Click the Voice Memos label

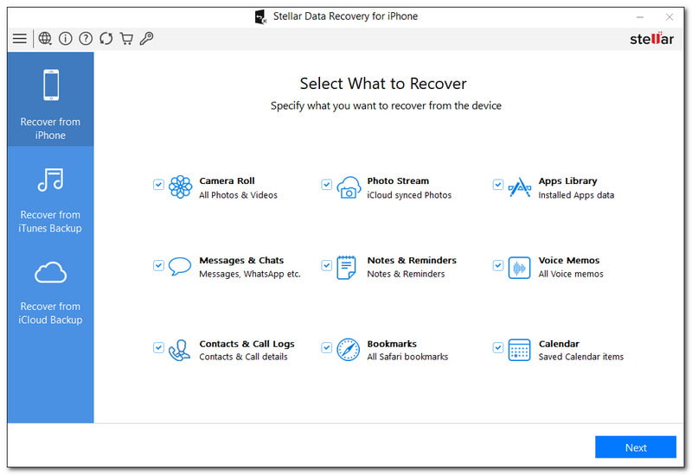click(x=569, y=261)
